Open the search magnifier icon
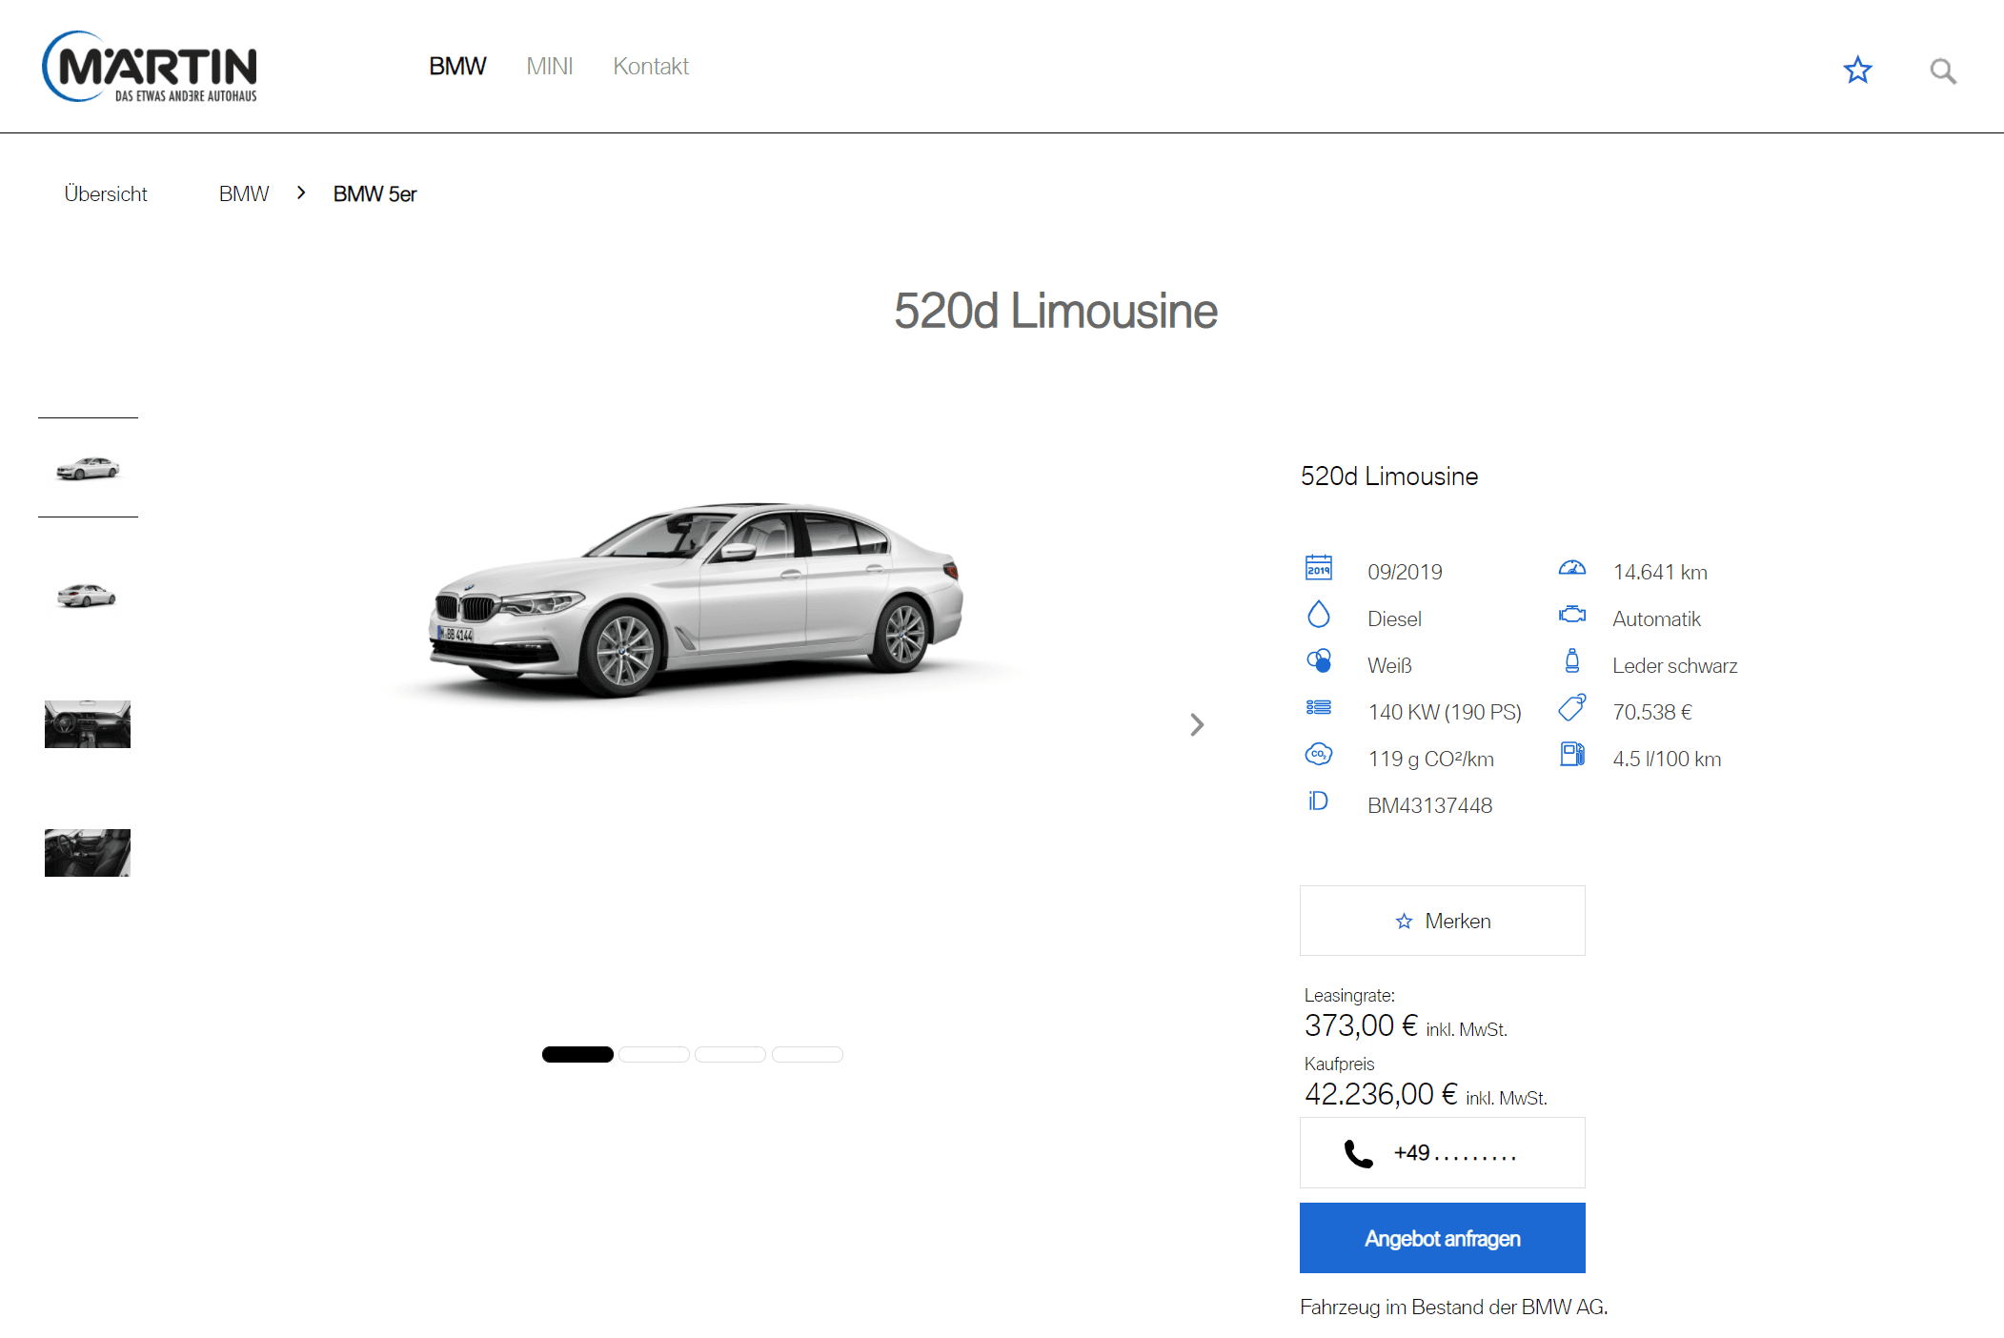Image resolution: width=2004 pixels, height=1338 pixels. tap(1943, 71)
